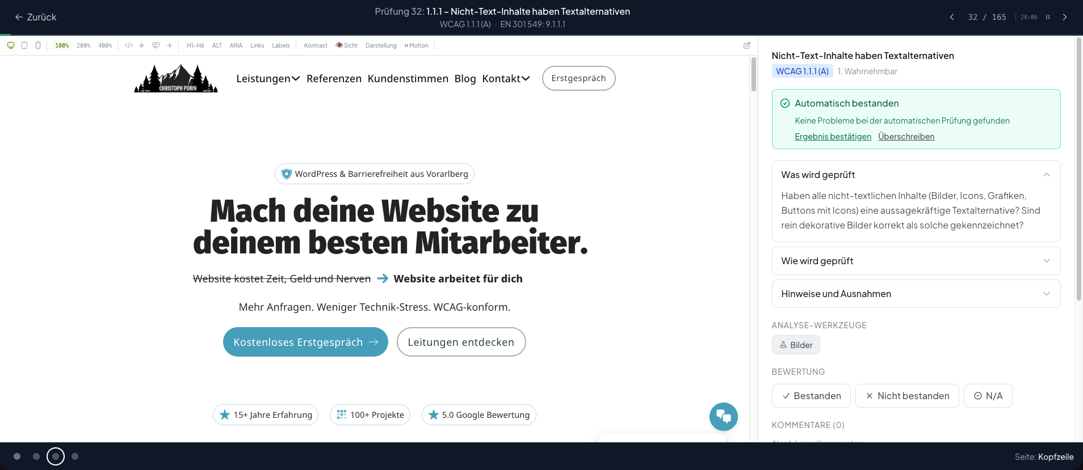Select the mobile phone viewport icon
This screenshot has height=470, width=1083.
(38, 45)
